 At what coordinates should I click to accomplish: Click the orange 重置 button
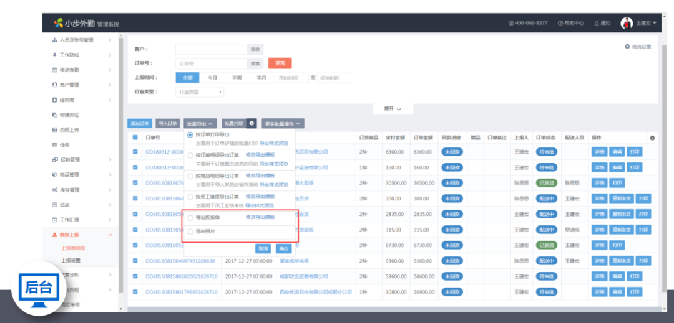click(x=280, y=63)
